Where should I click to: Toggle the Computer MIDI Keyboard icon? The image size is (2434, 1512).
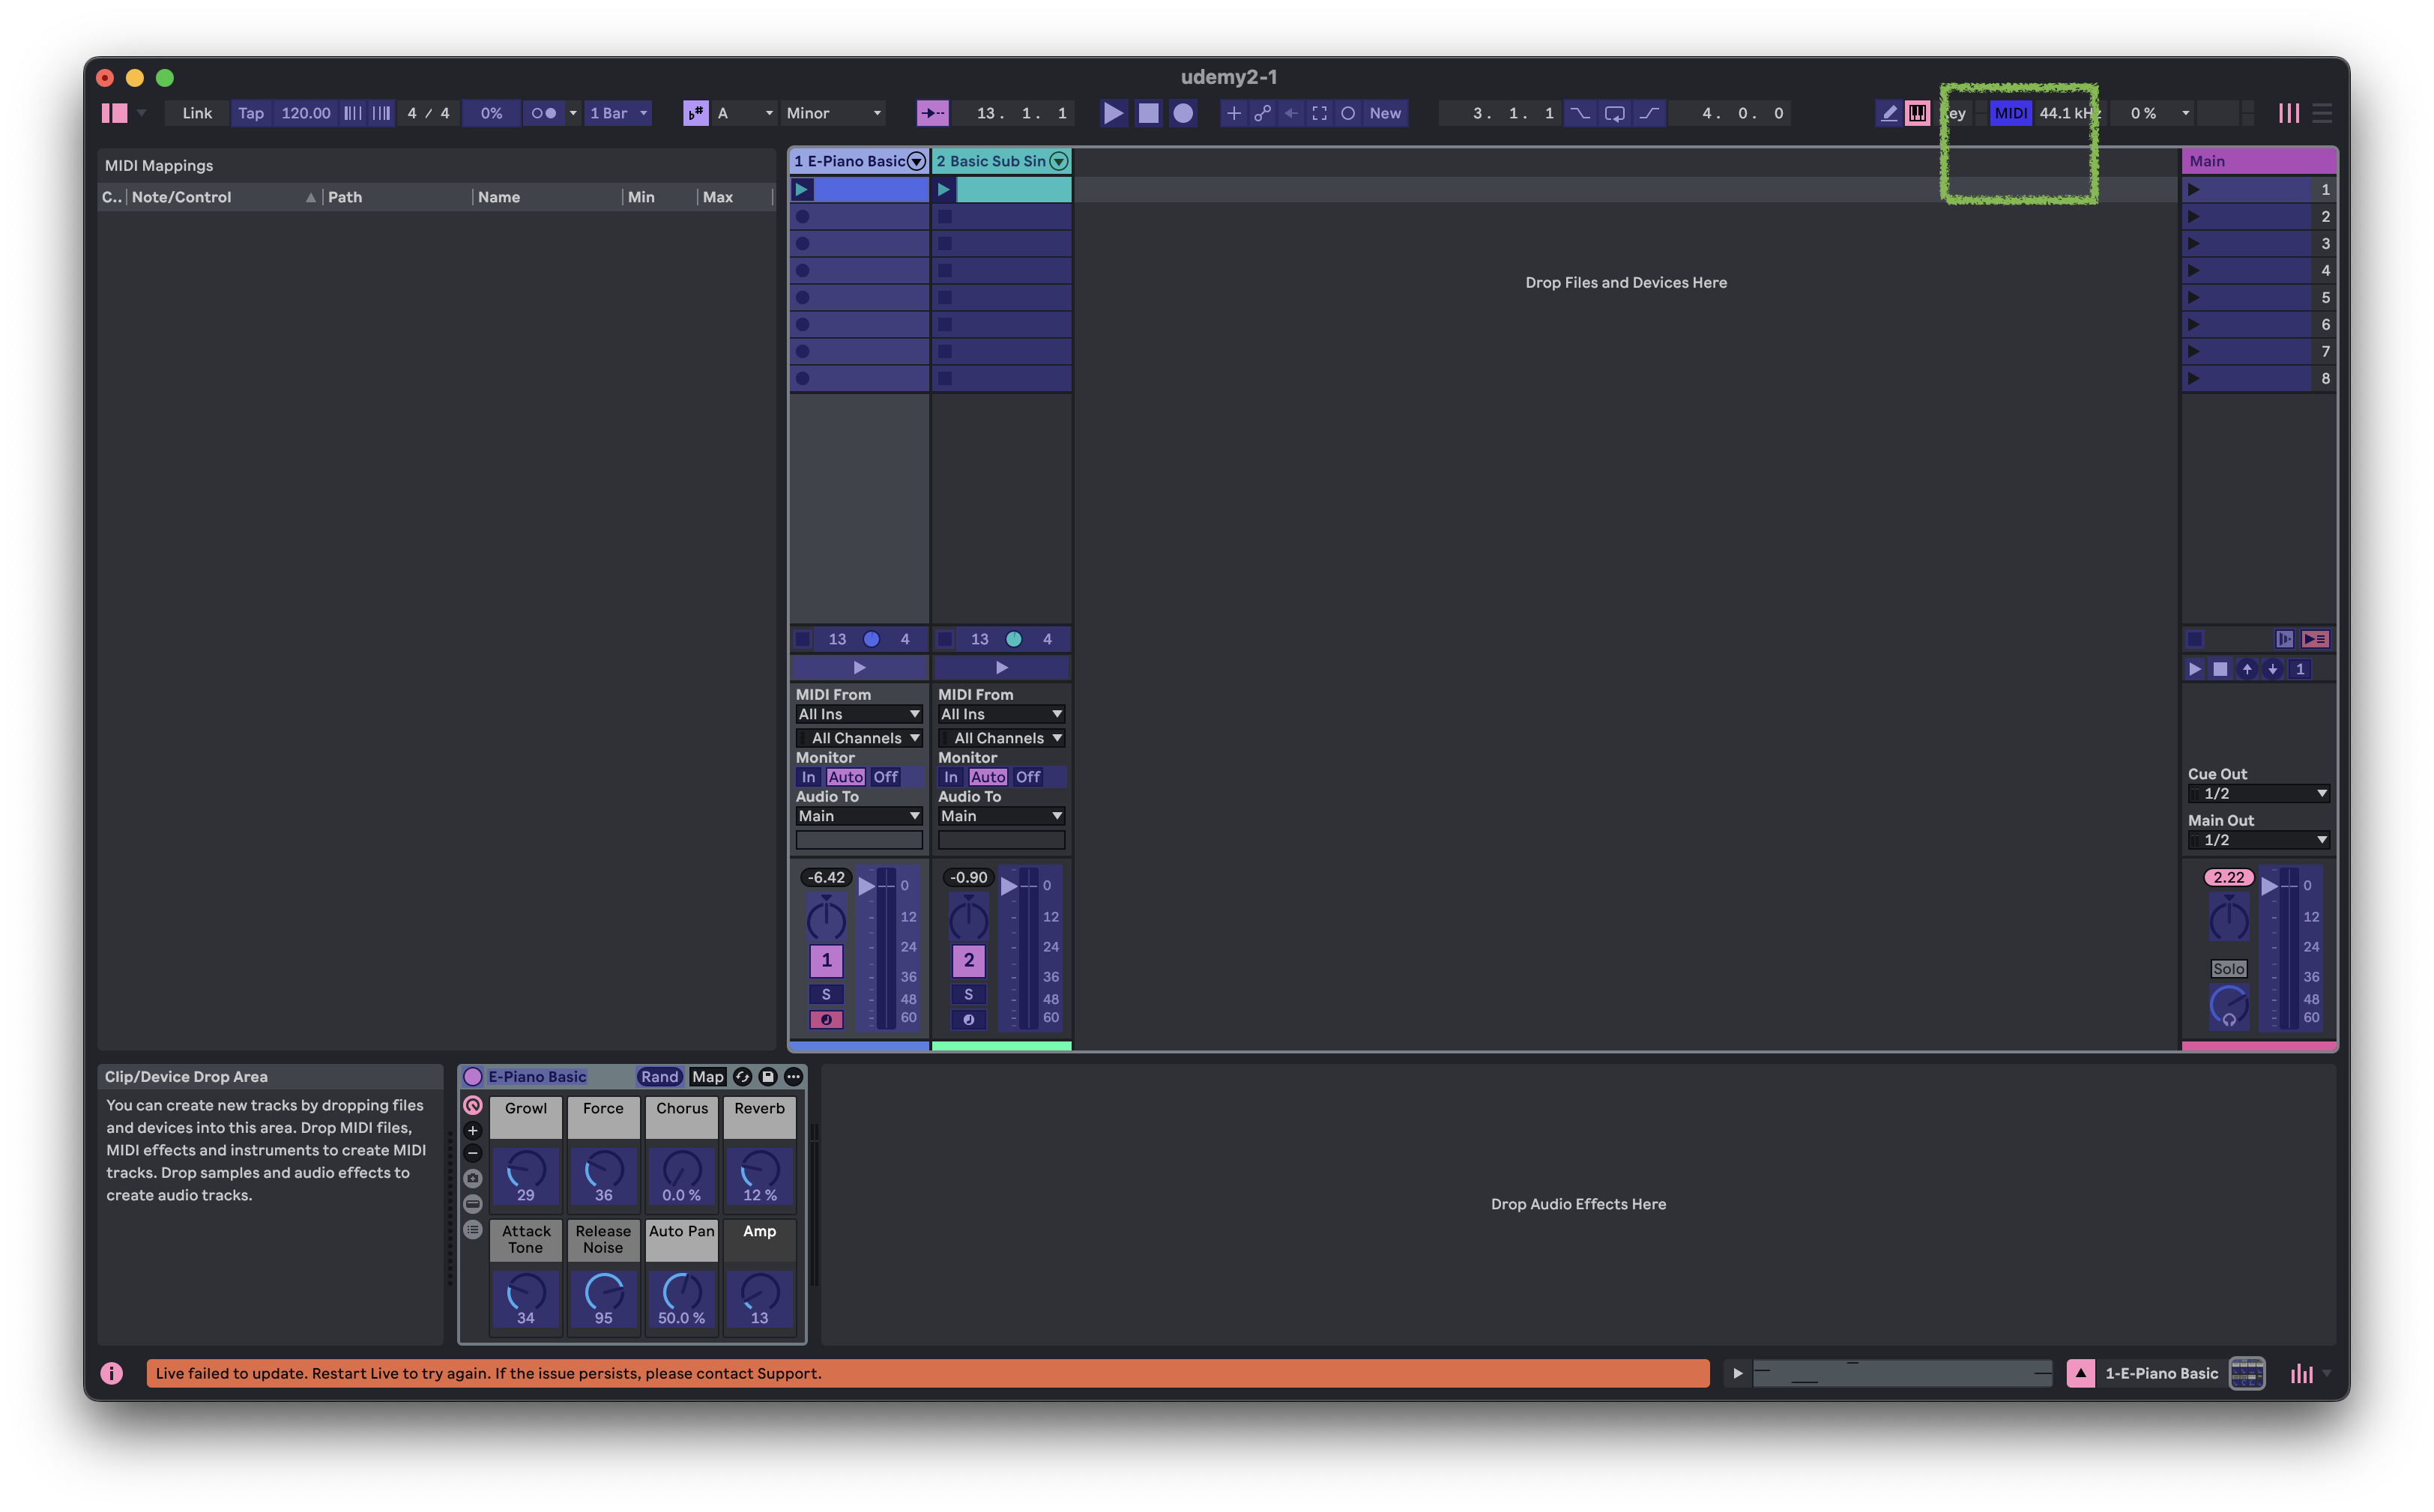click(x=1917, y=113)
